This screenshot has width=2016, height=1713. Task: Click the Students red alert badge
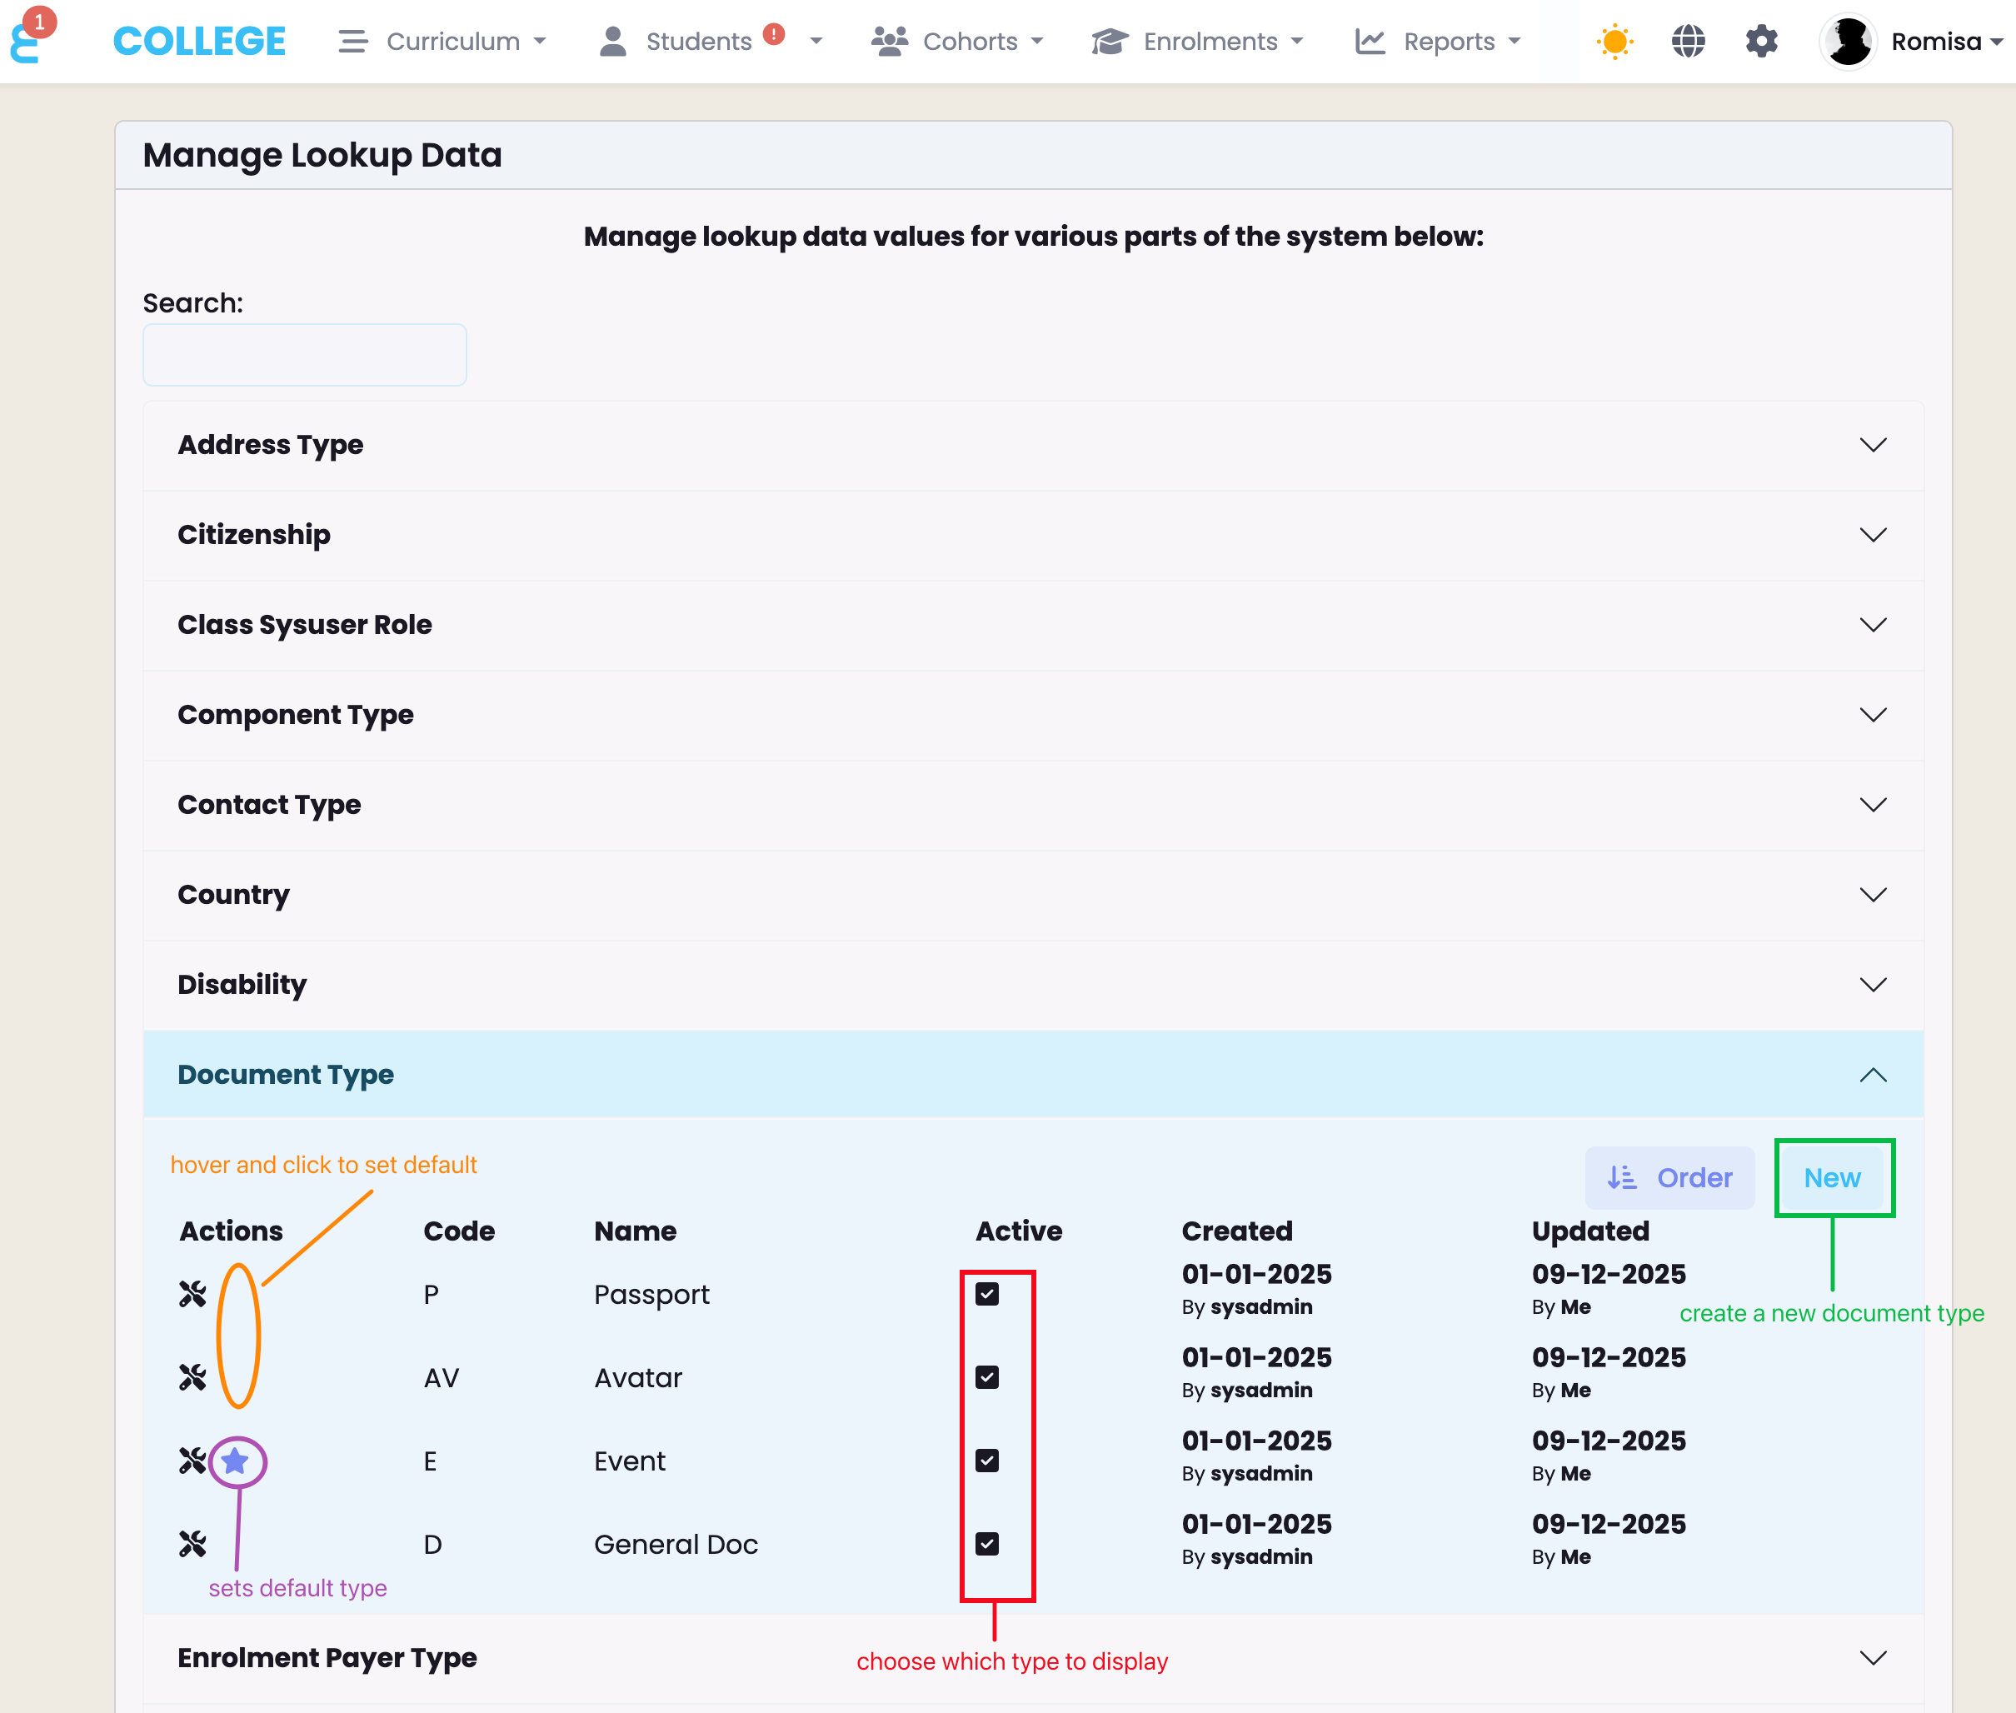pyautogui.click(x=773, y=34)
